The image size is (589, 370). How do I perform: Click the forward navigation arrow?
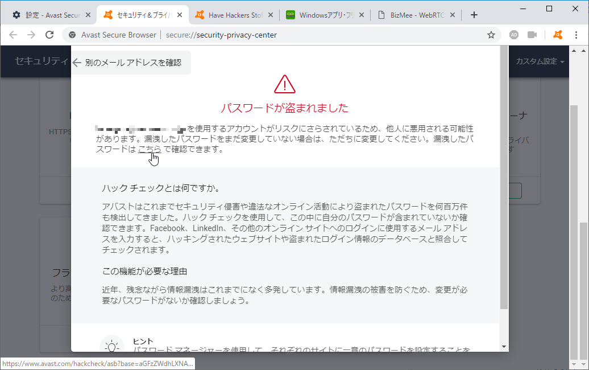(31, 35)
